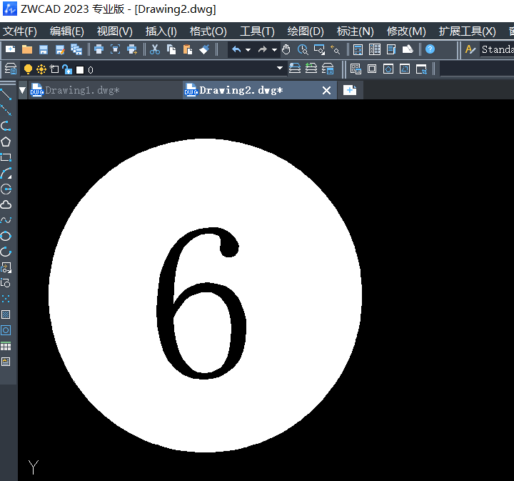Select the Region tool
This screenshot has width=514, height=481.
pyautogui.click(x=6, y=330)
